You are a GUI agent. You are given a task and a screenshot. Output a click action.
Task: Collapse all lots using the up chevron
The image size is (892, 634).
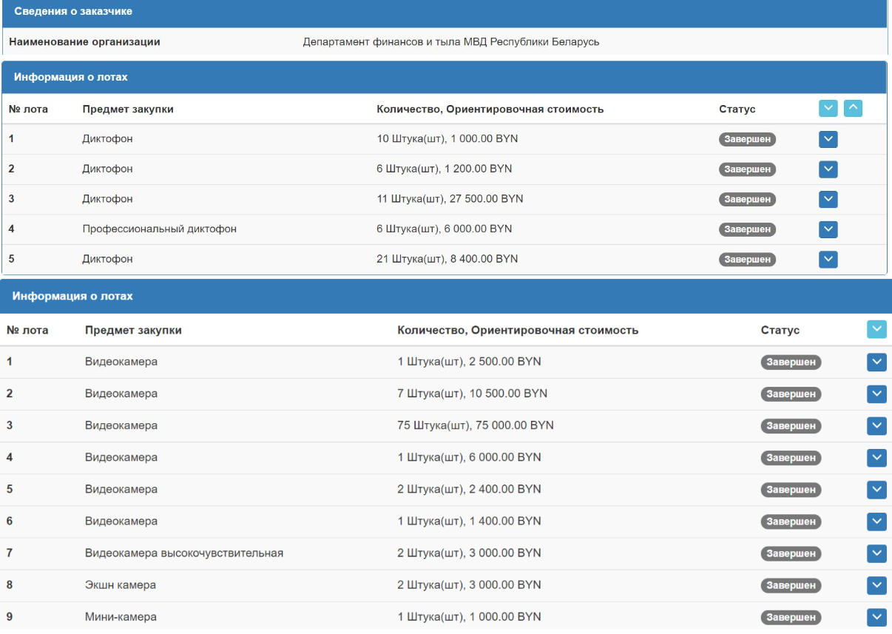(853, 109)
